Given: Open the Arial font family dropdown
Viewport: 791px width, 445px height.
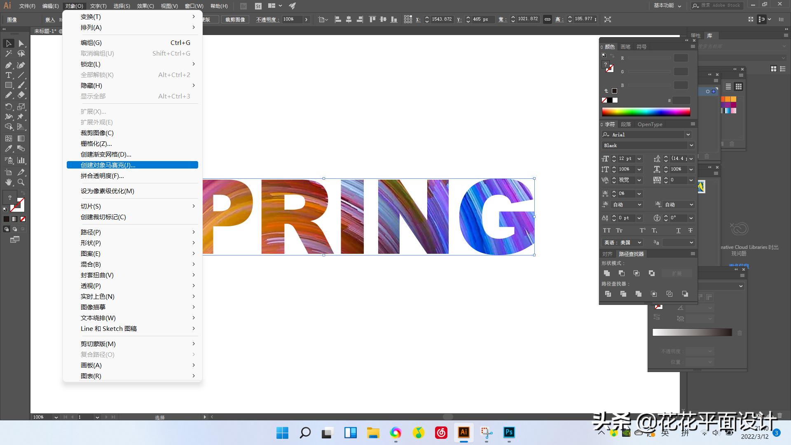Looking at the screenshot, I should click(688, 135).
